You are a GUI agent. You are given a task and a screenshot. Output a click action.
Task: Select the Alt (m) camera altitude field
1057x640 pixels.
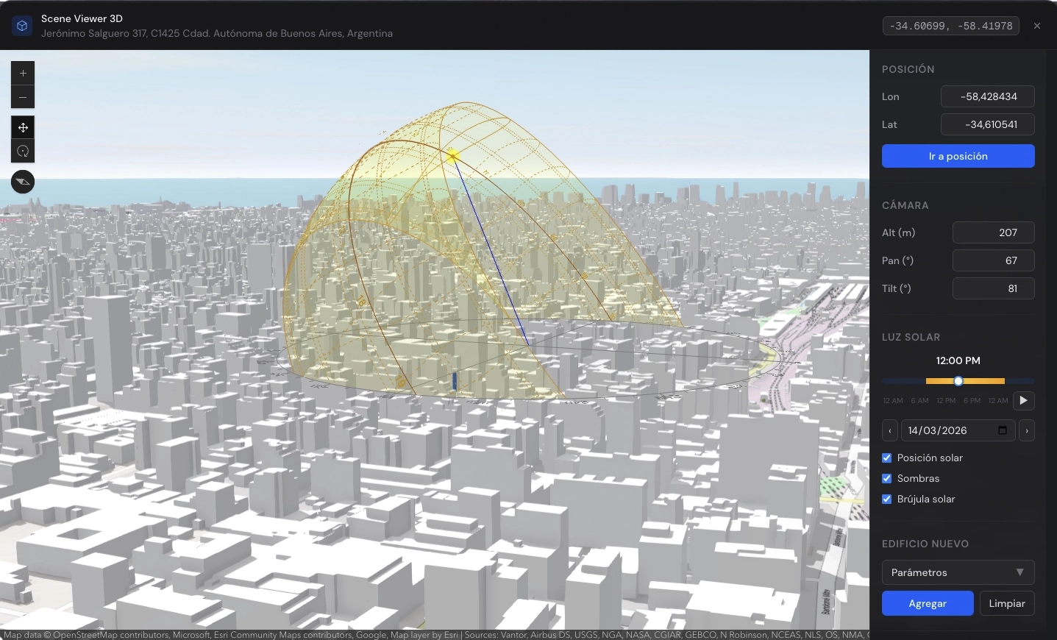click(994, 232)
